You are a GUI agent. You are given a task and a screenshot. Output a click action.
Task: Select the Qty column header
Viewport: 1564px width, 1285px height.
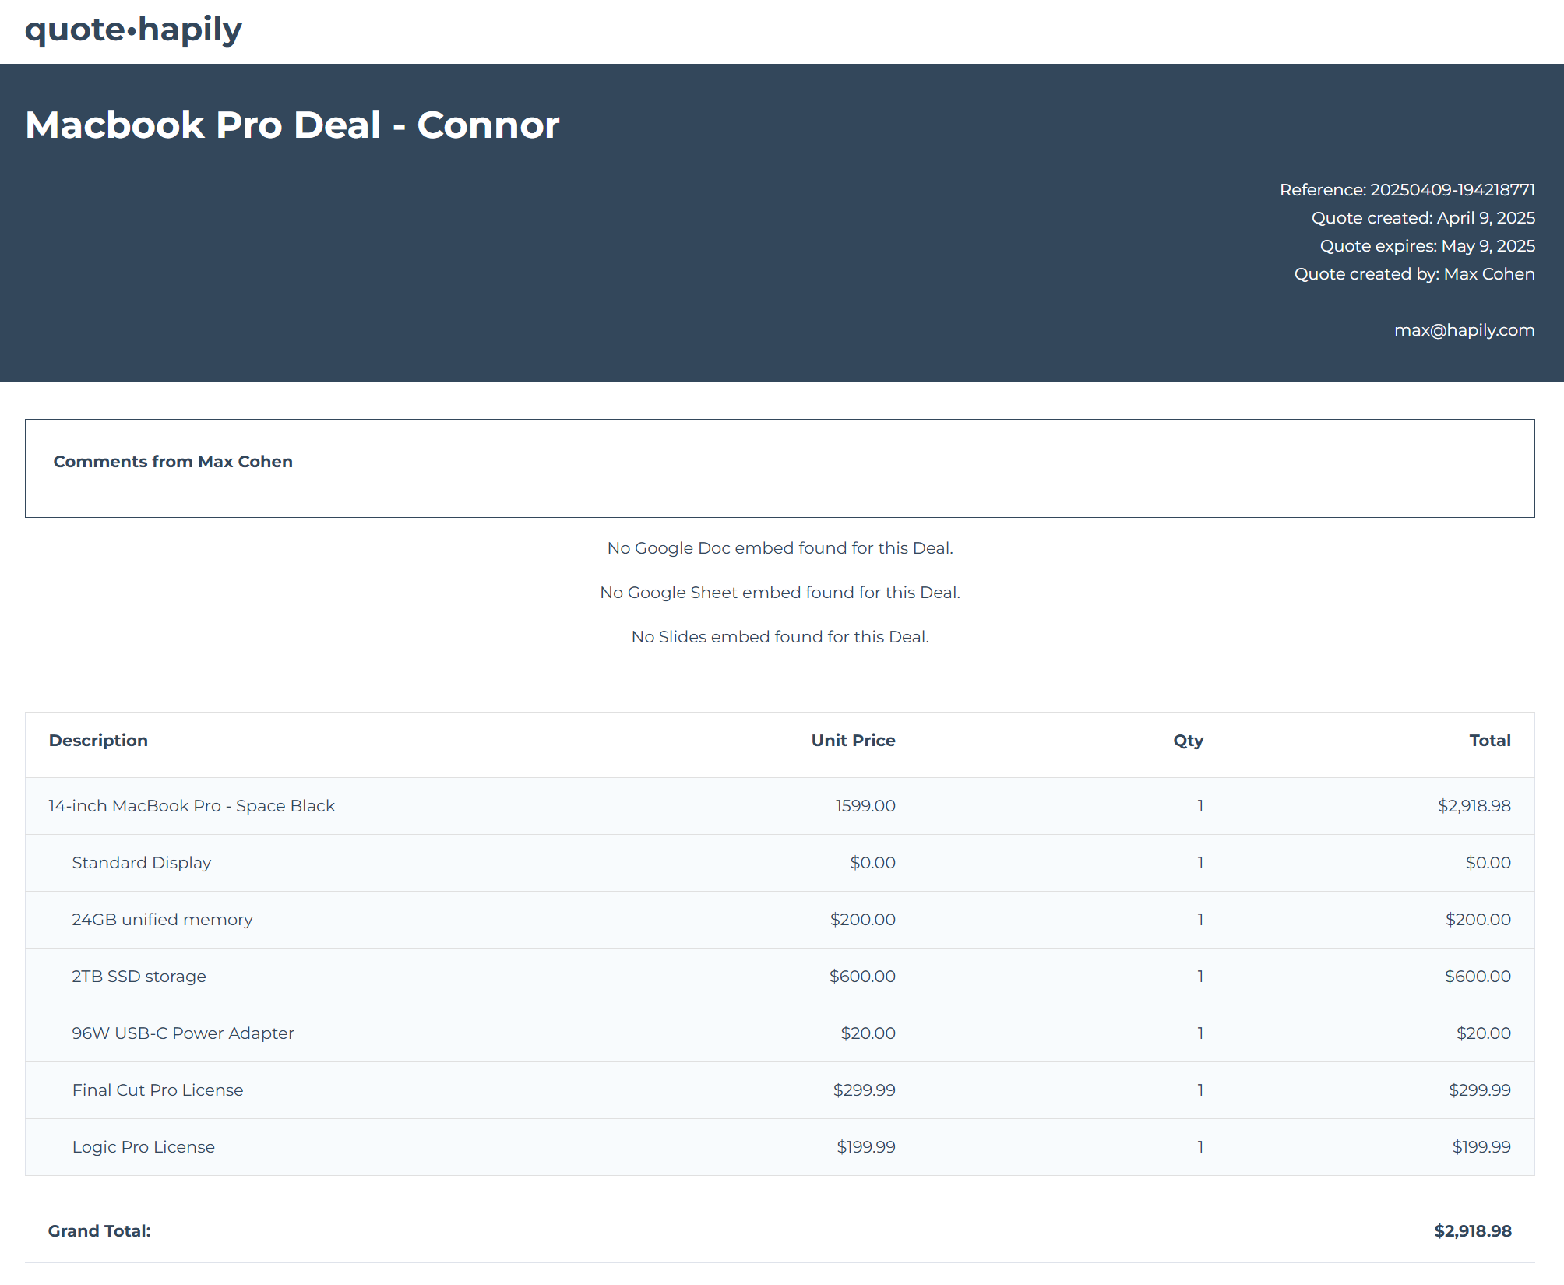(x=1188, y=740)
